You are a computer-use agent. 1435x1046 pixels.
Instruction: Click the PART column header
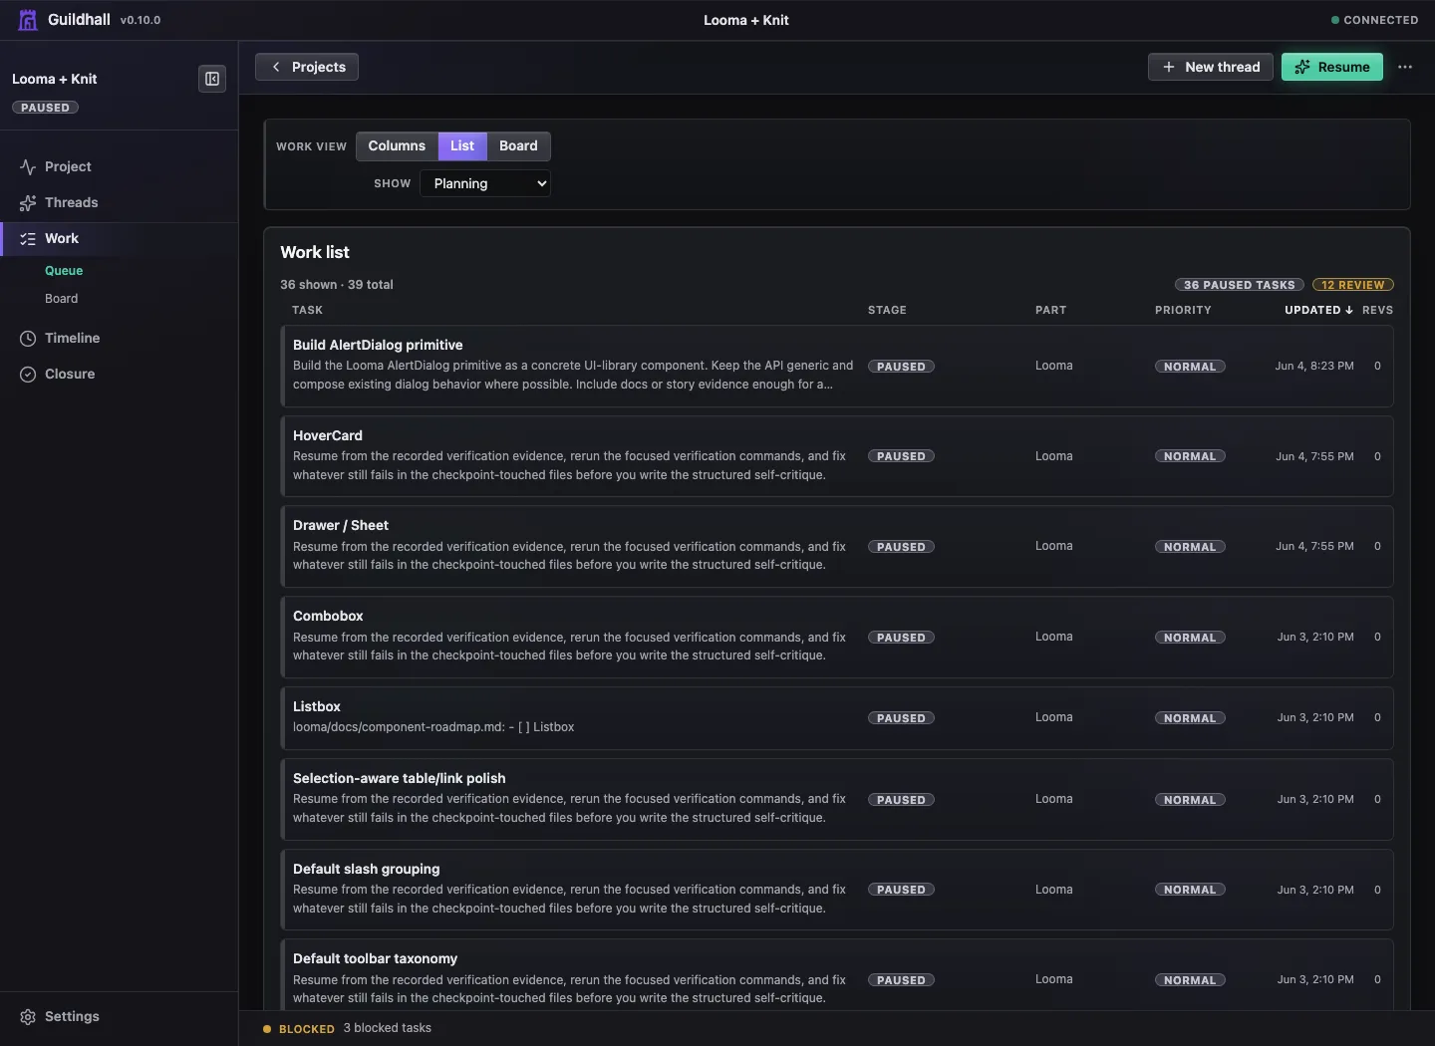(1050, 310)
